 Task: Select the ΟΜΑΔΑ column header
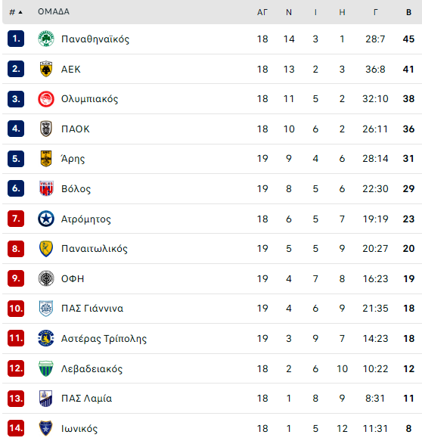(54, 11)
